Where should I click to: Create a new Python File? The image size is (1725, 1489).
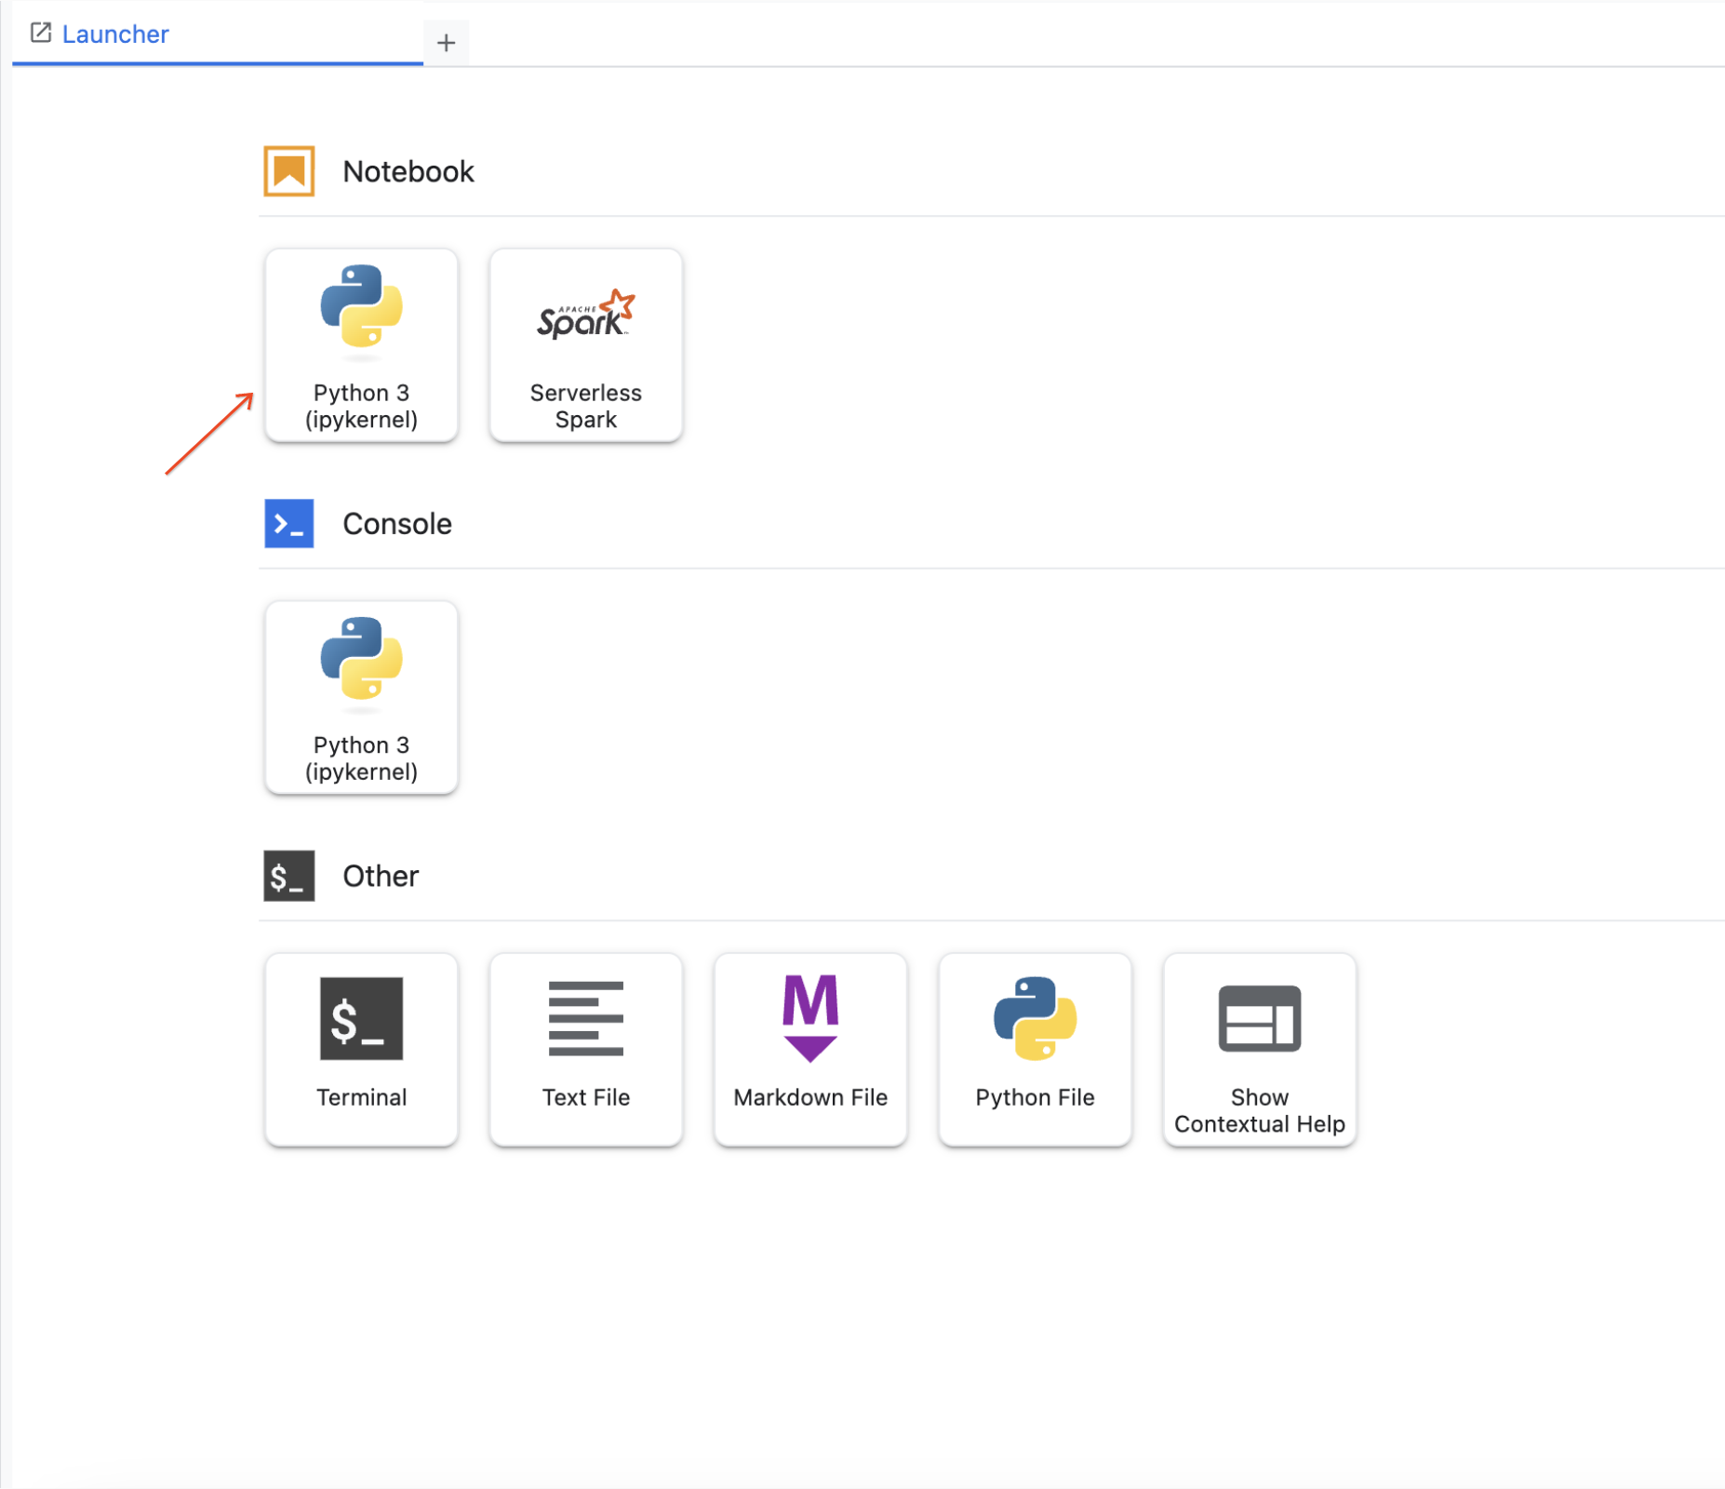point(1036,1050)
